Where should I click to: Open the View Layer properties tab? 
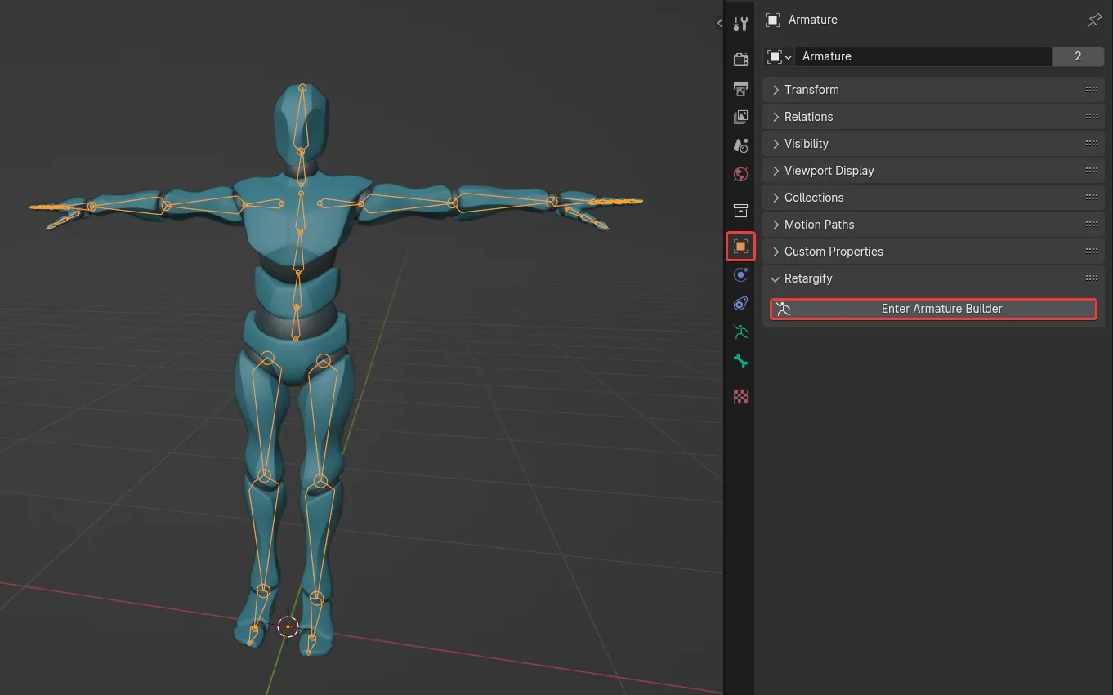tap(740, 117)
